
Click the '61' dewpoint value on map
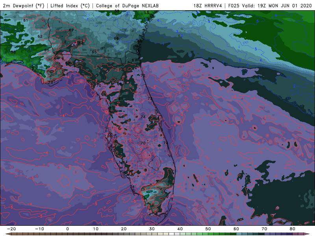pos(26,20)
